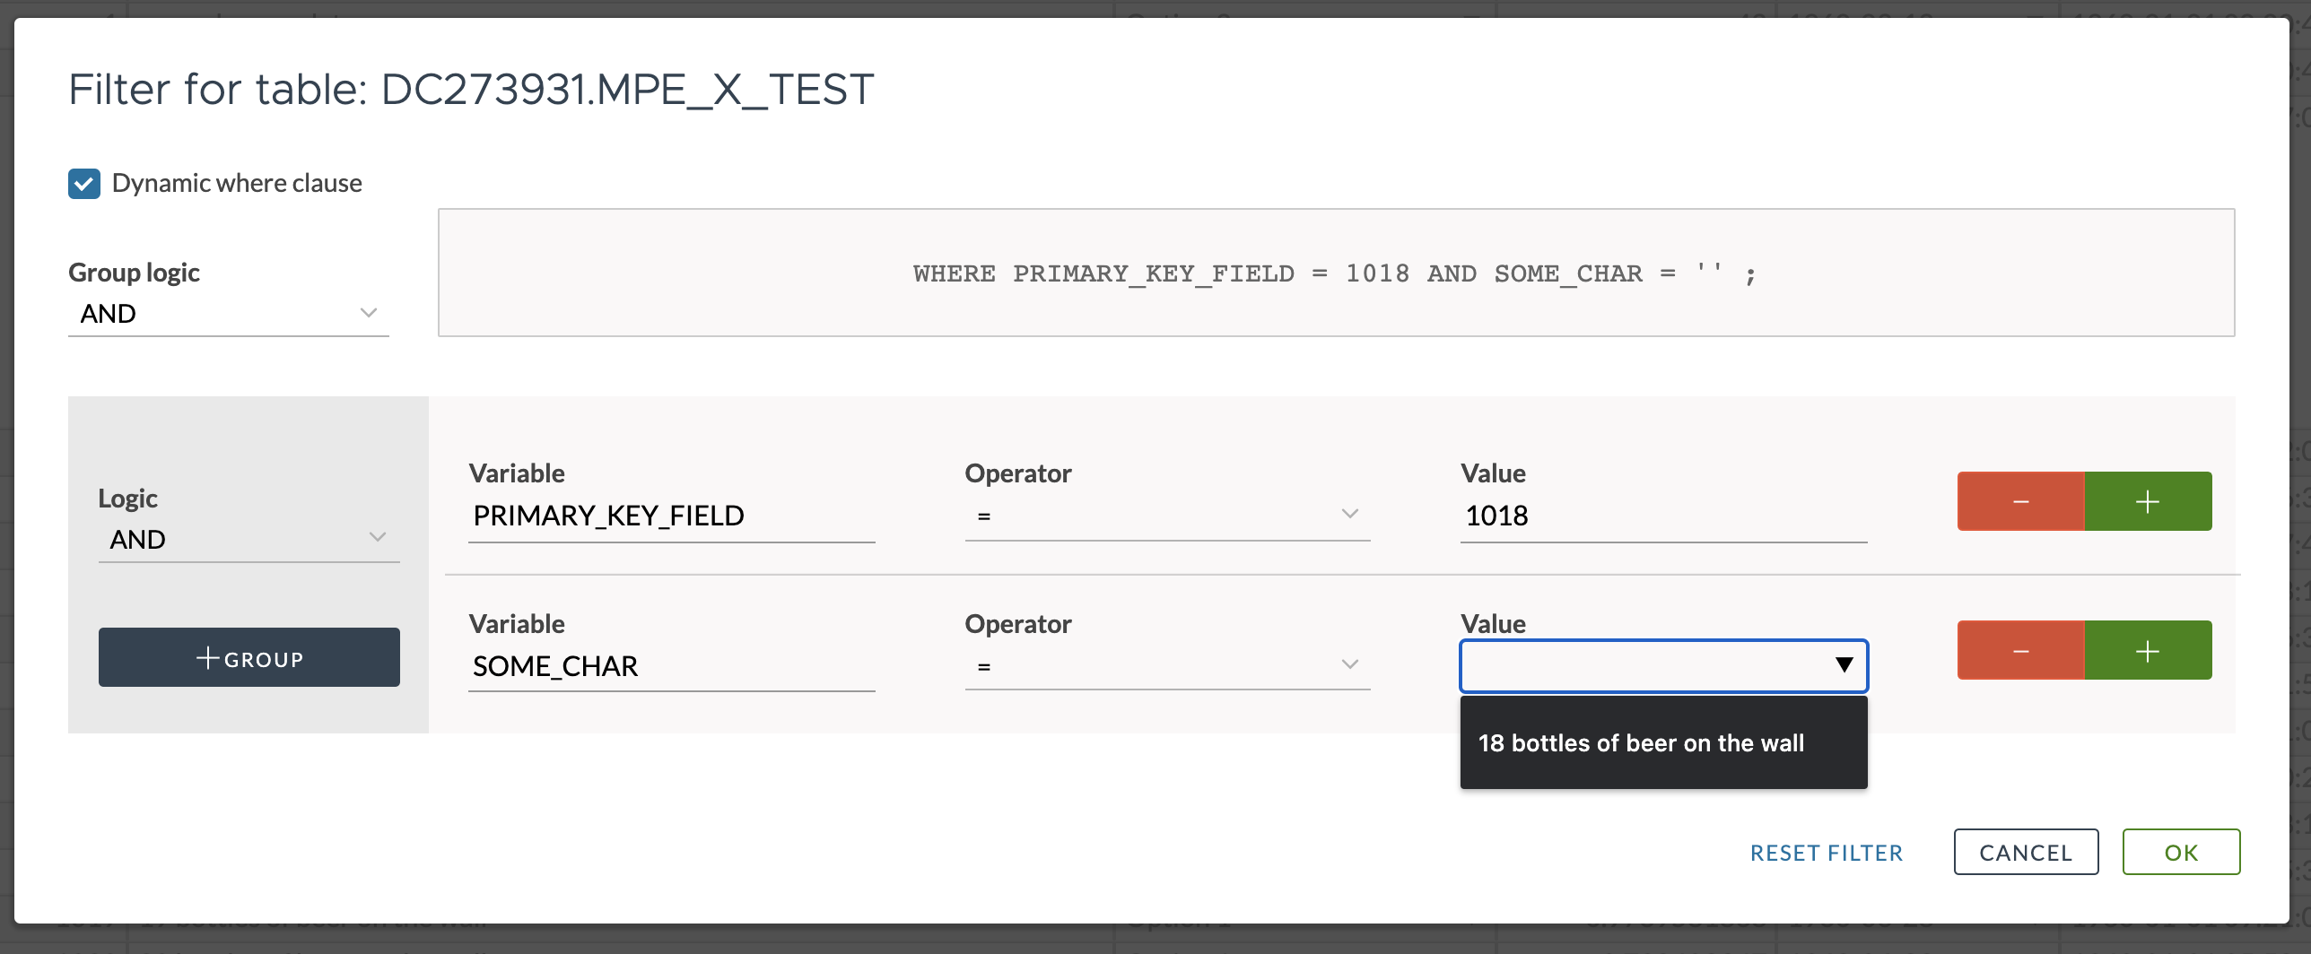
Task: Click the PRIMARY_KEY_FIELD variable field
Action: click(670, 516)
